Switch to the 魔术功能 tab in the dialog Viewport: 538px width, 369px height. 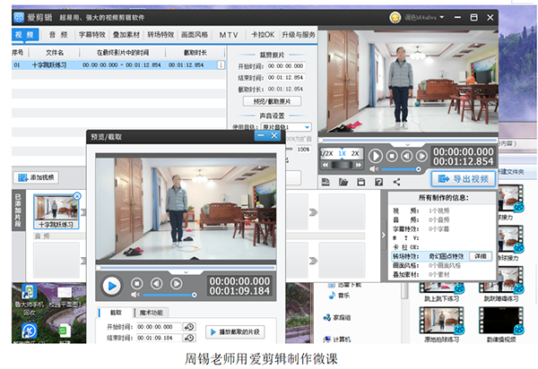[151, 313]
